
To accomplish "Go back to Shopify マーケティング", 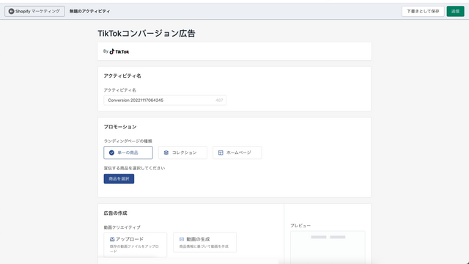I will tap(34, 12).
